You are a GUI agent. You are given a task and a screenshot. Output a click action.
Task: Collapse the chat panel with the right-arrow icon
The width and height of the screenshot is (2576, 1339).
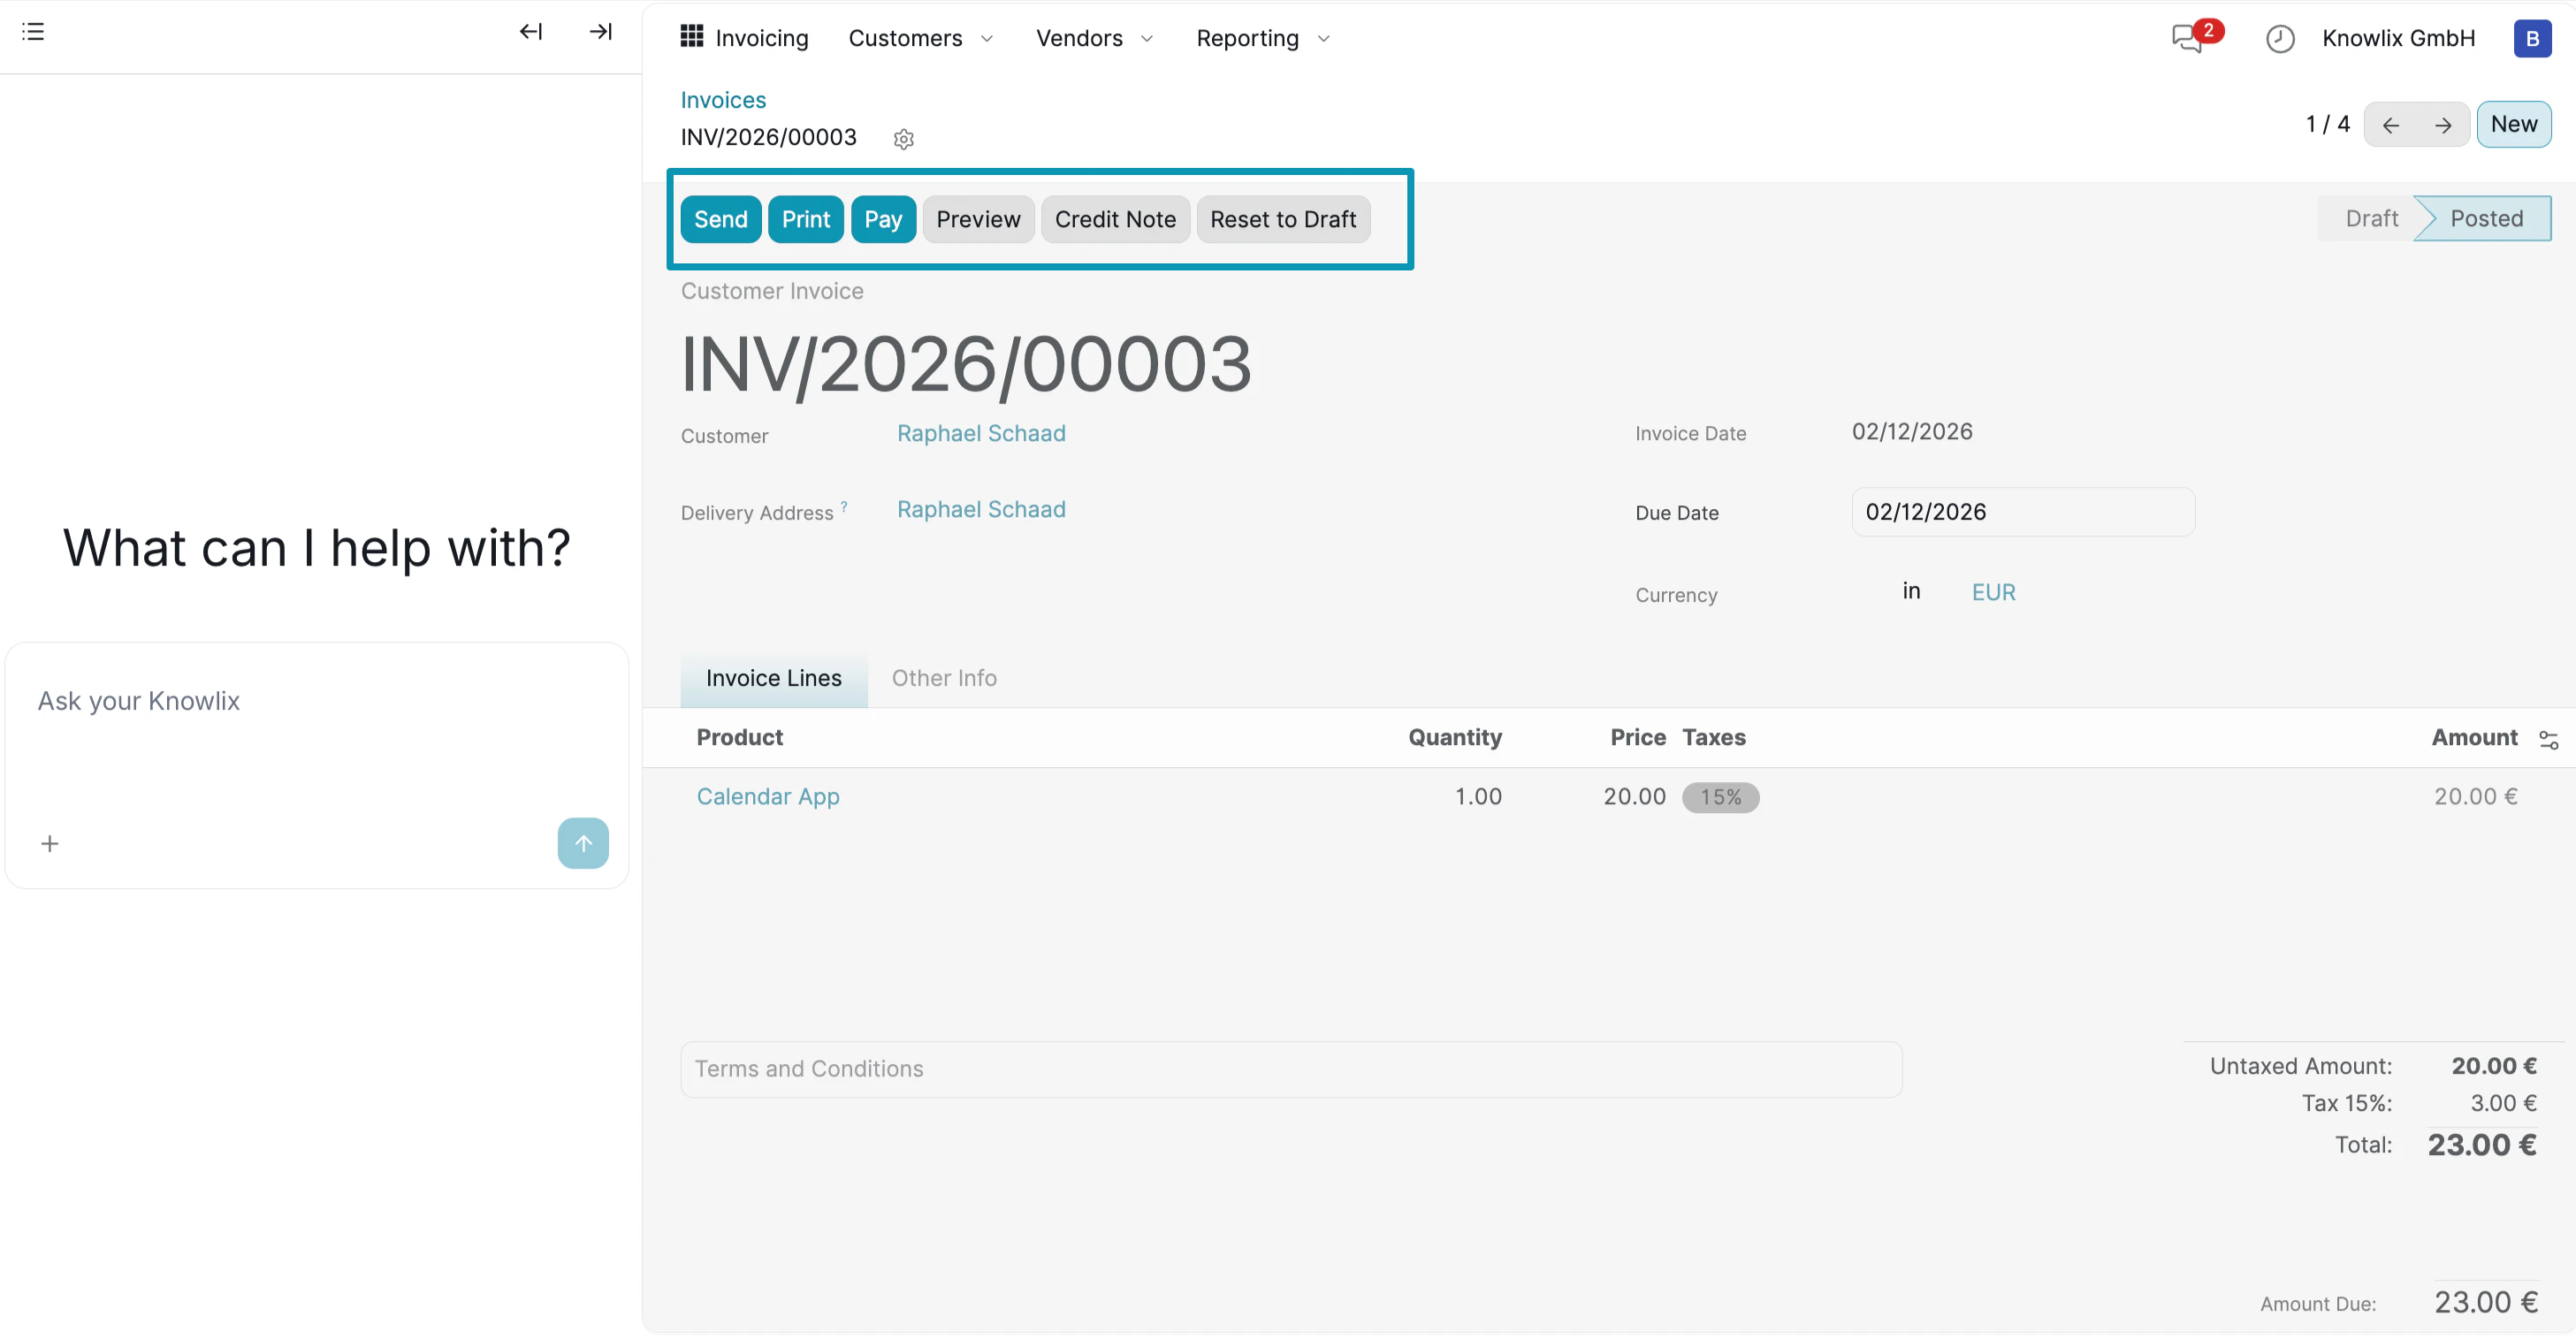point(599,31)
